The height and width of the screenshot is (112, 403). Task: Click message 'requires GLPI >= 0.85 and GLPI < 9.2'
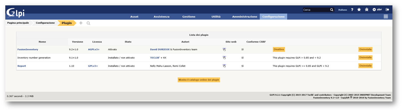(x=301, y=66)
